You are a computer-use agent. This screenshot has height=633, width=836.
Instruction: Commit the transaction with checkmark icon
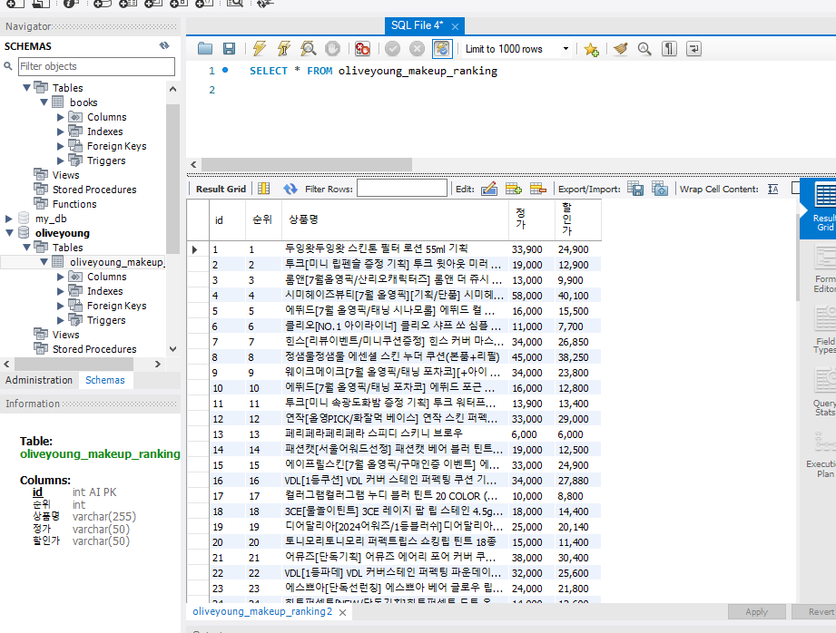point(392,49)
